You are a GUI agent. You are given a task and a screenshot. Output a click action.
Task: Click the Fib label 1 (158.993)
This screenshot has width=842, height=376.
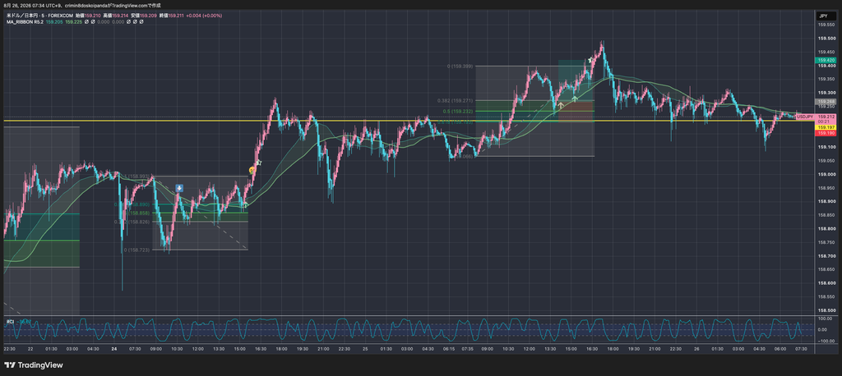(x=136, y=177)
